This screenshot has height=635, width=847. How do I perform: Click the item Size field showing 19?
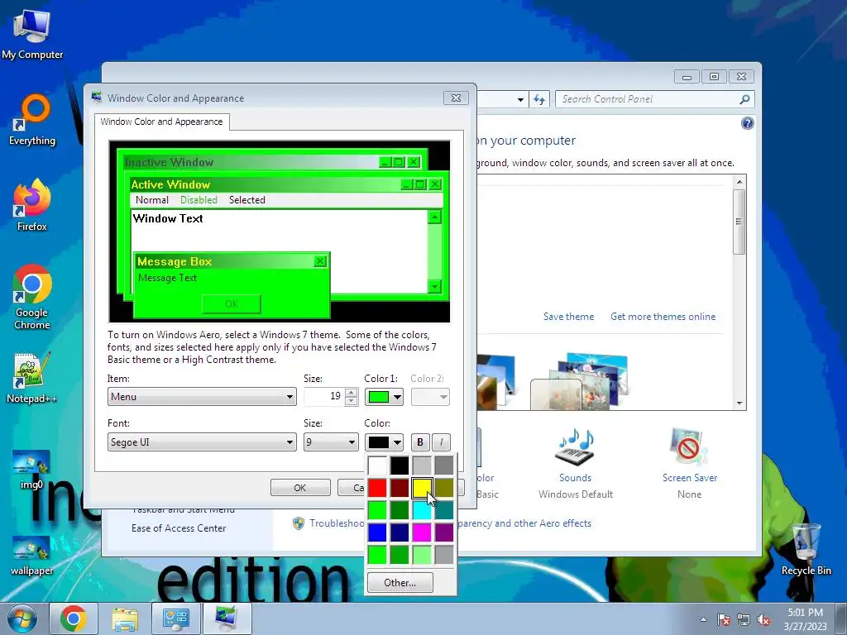(324, 397)
